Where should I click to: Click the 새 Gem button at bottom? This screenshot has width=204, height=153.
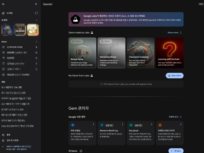pos(176,151)
